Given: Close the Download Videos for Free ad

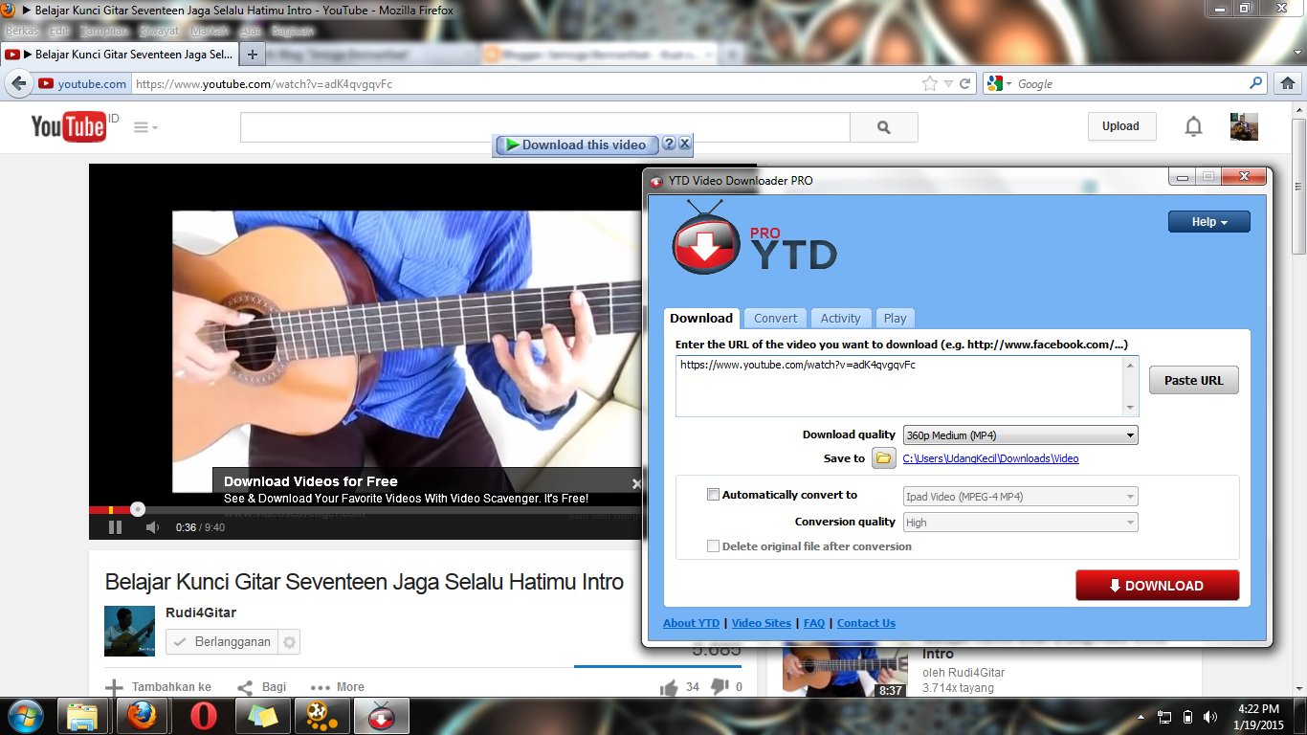Looking at the screenshot, I should point(636,483).
